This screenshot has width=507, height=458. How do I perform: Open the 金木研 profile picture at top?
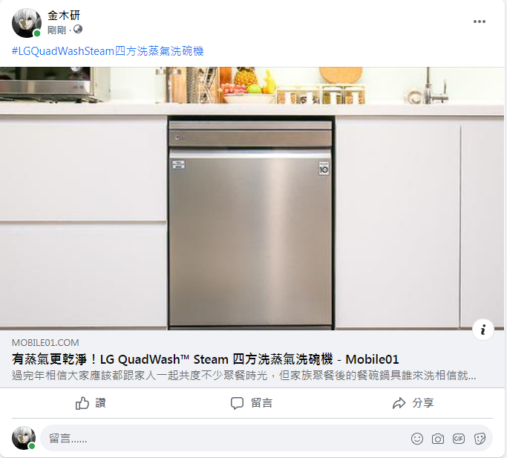(x=27, y=23)
